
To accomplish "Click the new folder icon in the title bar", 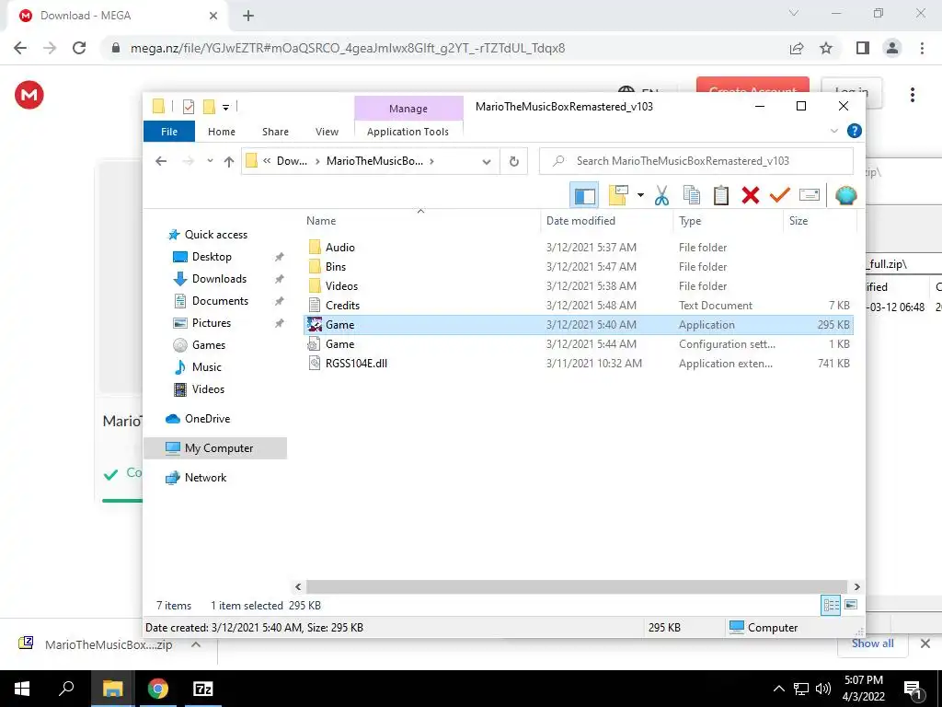I will click(x=209, y=107).
